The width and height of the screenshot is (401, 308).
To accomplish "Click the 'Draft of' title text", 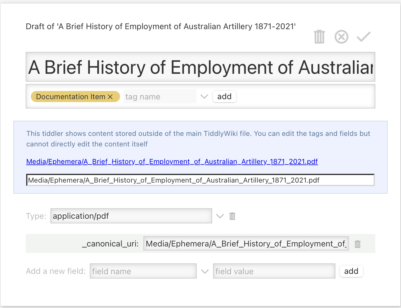I will tap(161, 27).
